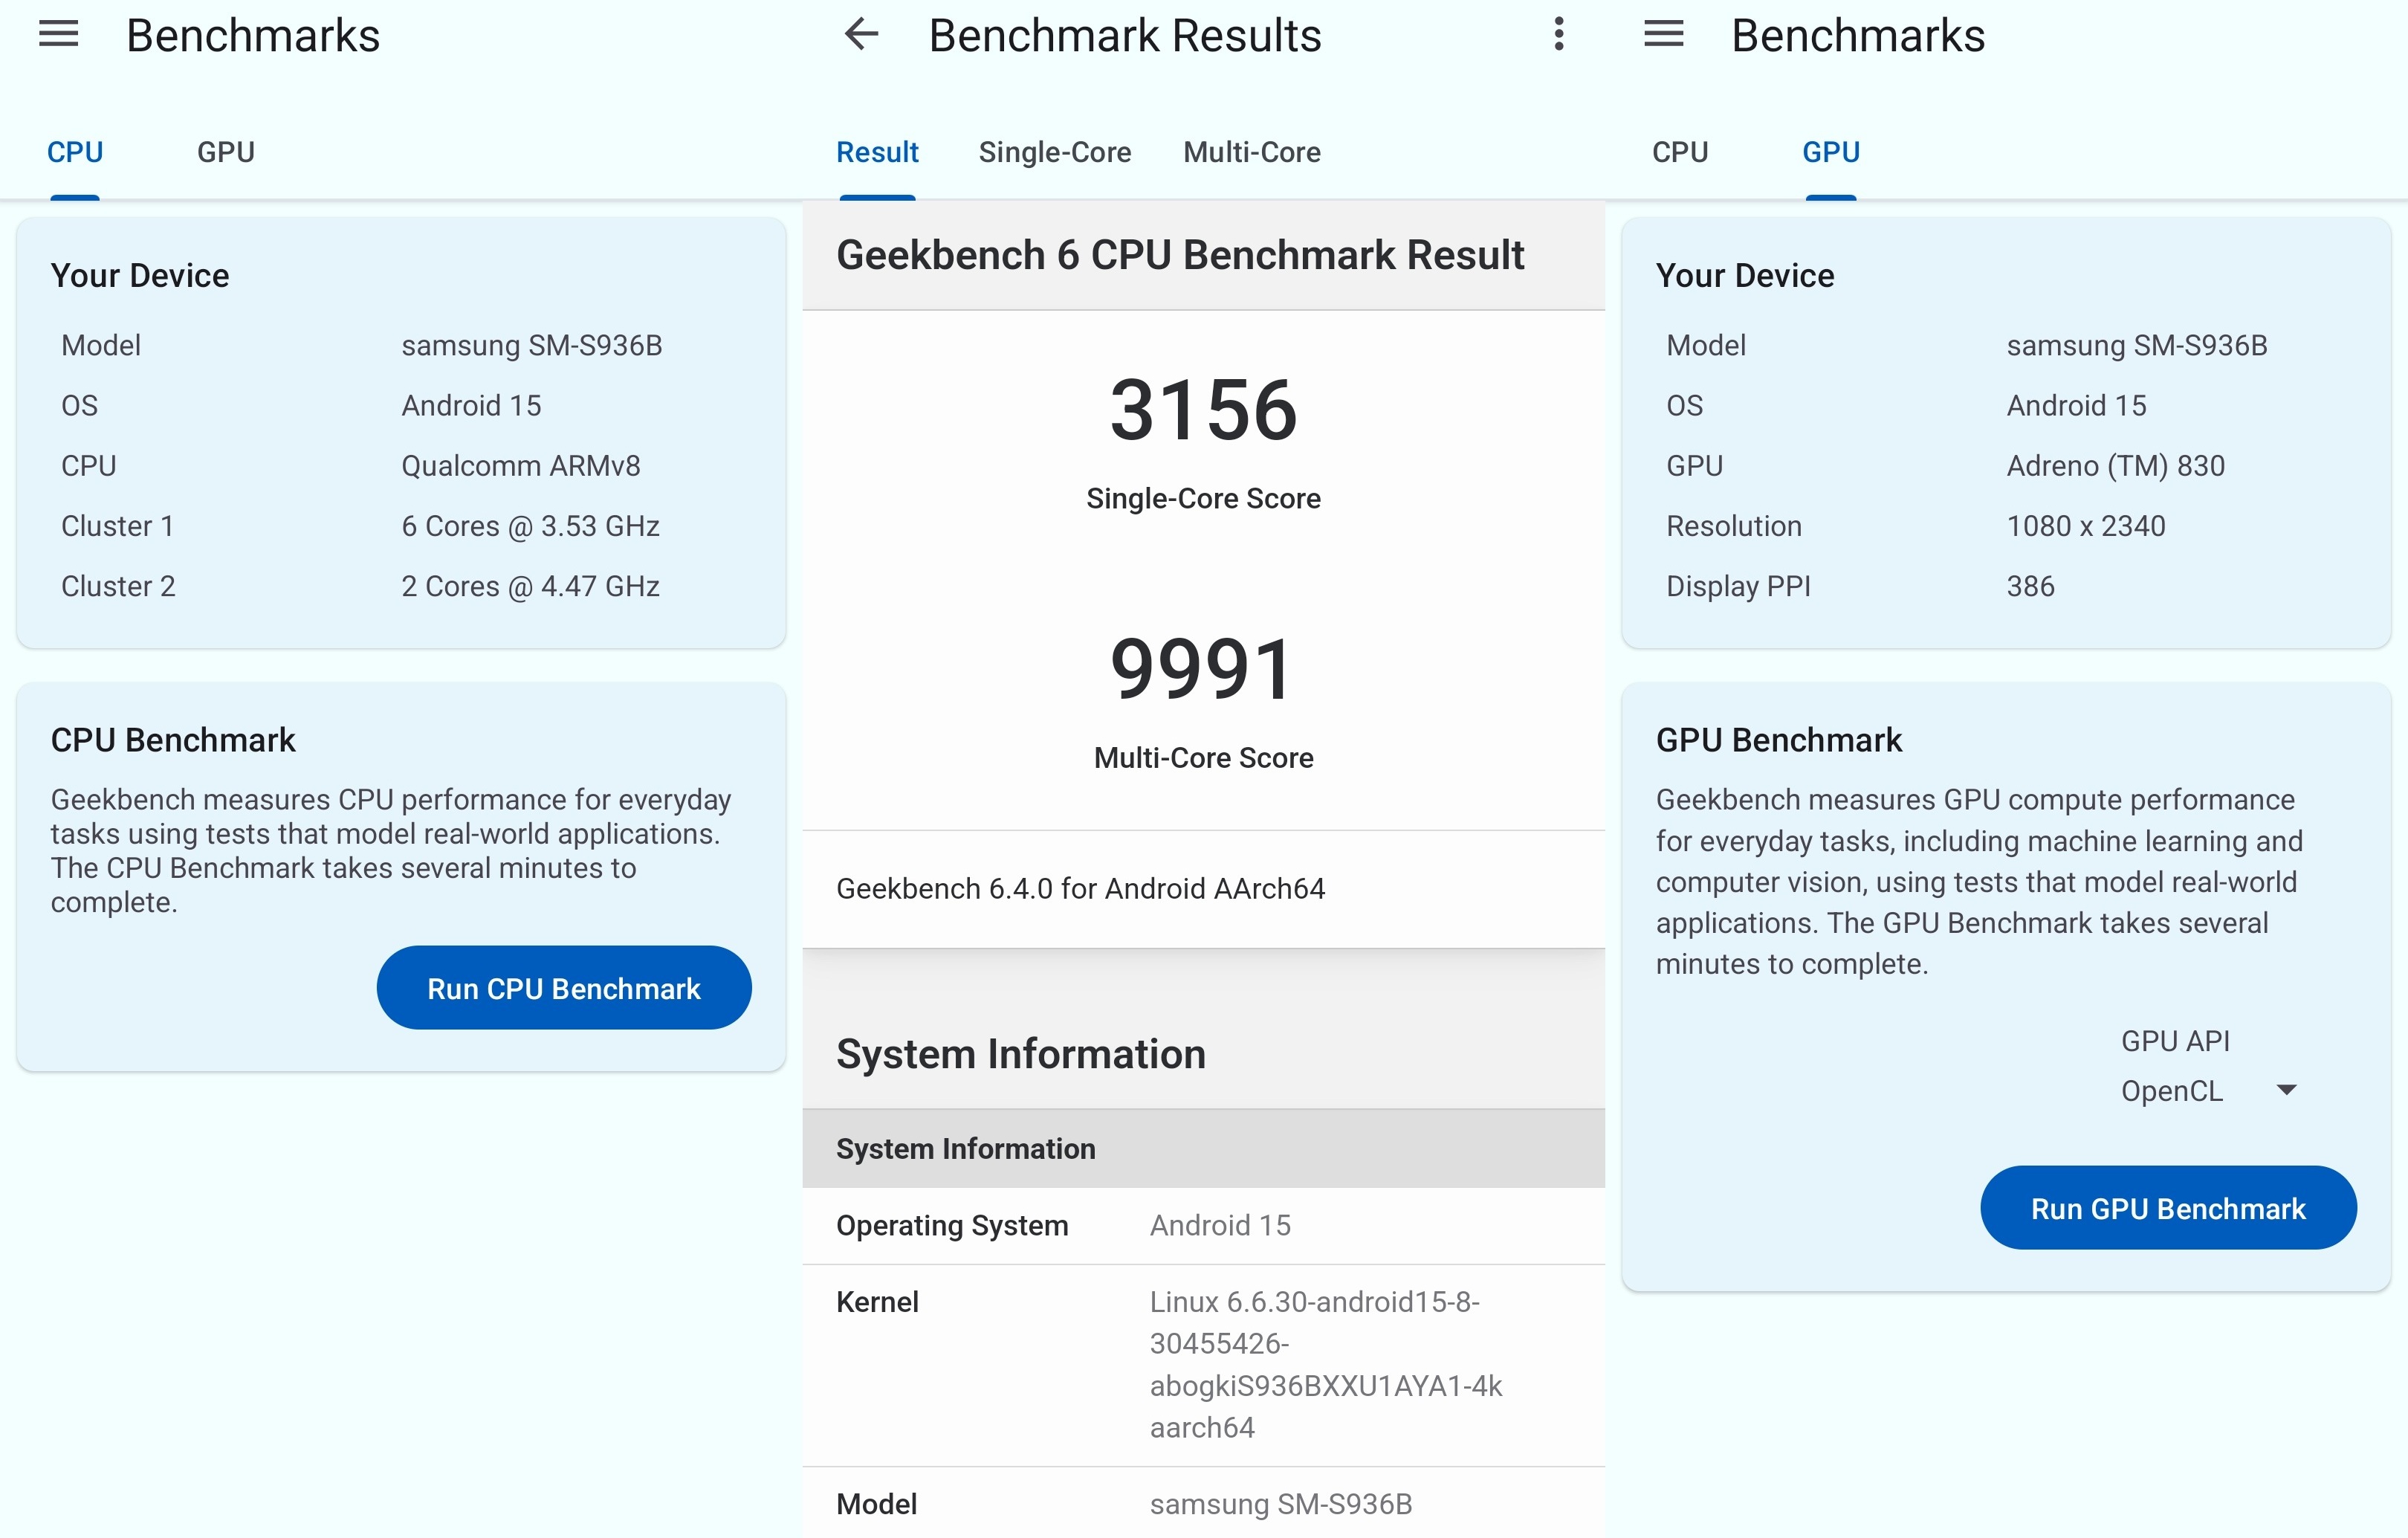Click the "Your Device" heading above Cluster rows
The width and height of the screenshot is (2408, 1538).
[x=140, y=275]
